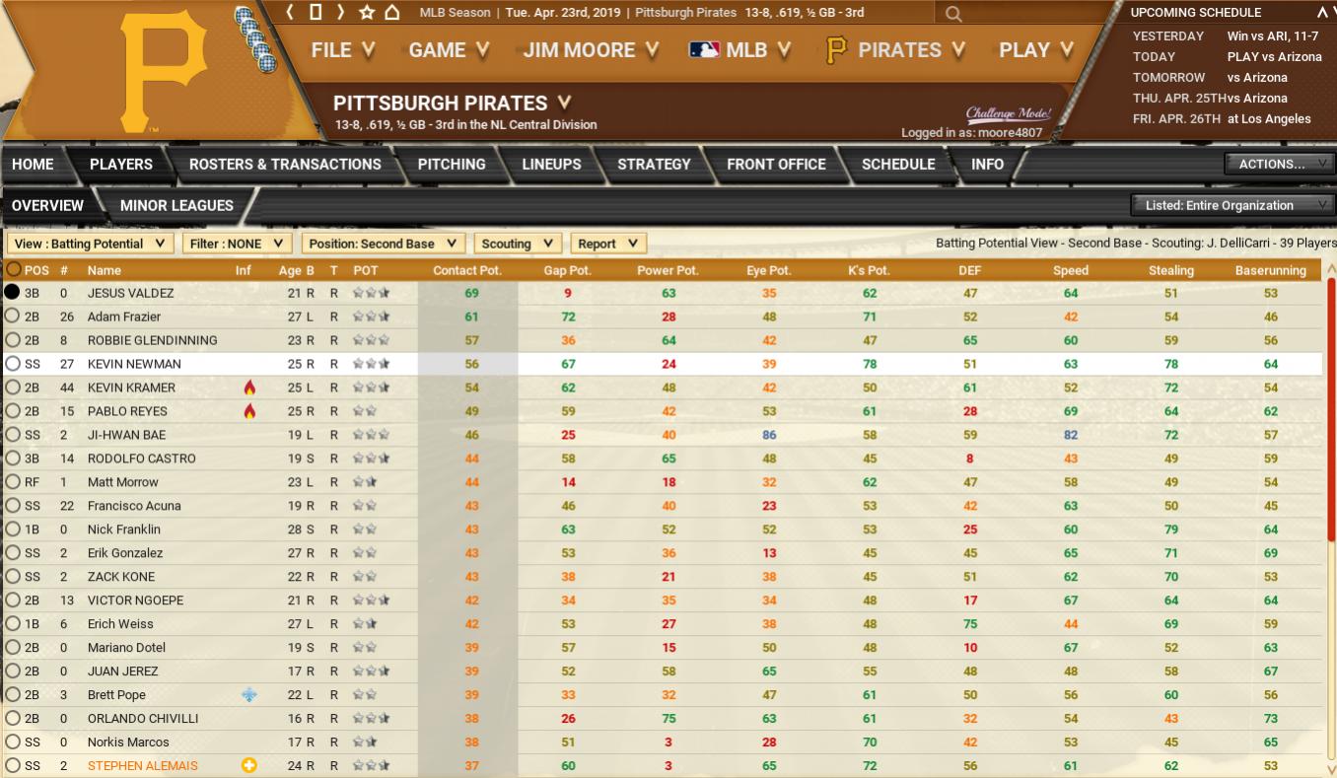Click Brett Pope's blue status icon
The height and width of the screenshot is (778, 1337).
248,695
